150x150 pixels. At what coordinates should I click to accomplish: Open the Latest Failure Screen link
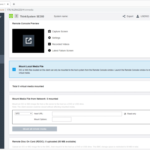point(63,51)
